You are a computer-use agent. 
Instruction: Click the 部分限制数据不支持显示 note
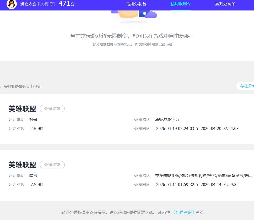pos(132,44)
